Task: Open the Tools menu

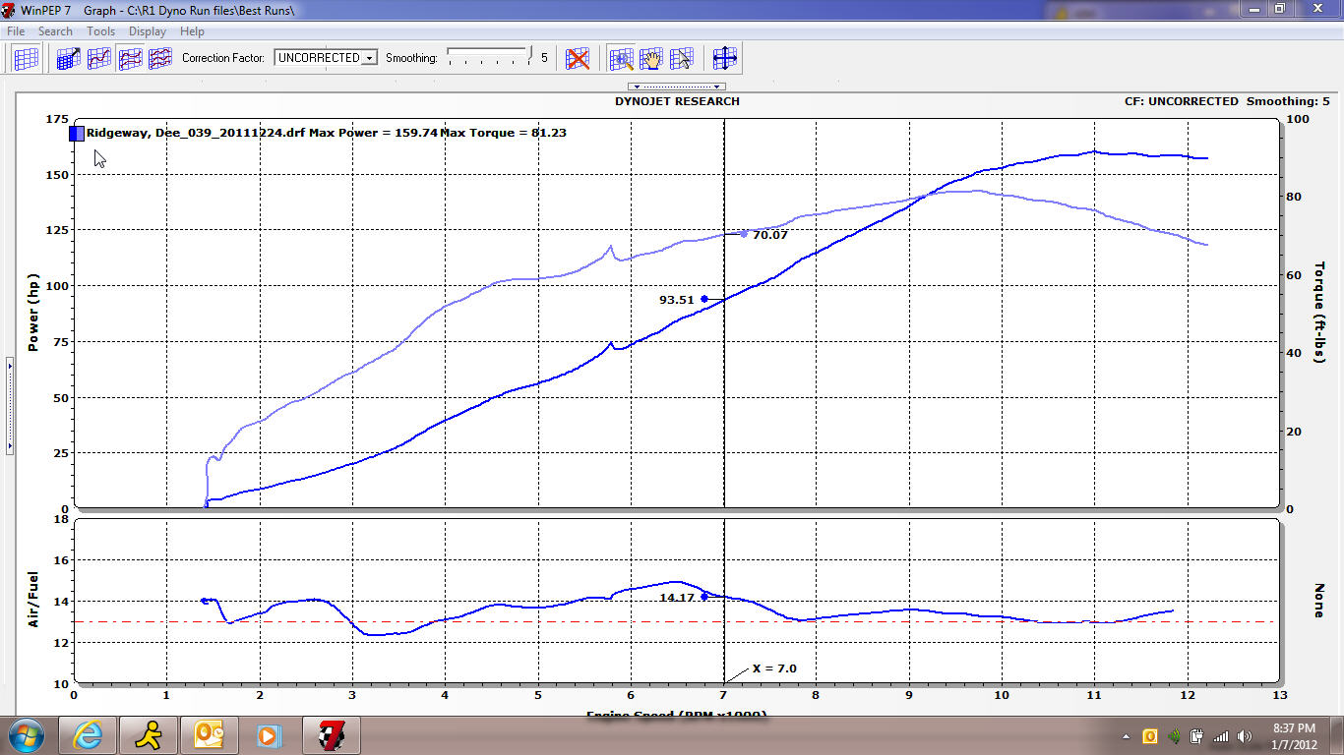Action: pos(100,31)
